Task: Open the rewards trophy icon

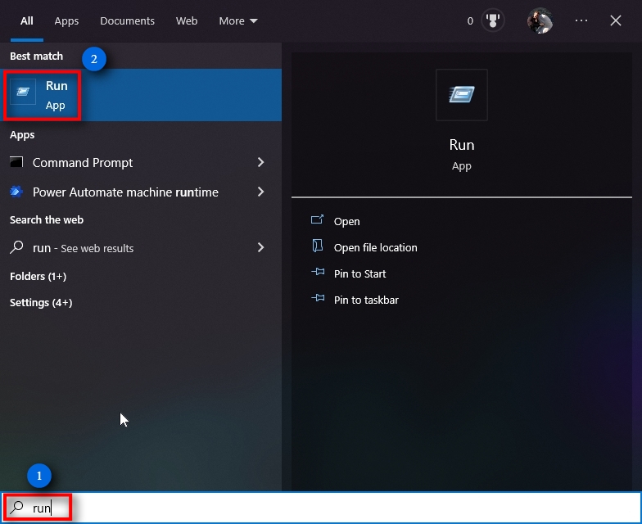Action: click(493, 20)
